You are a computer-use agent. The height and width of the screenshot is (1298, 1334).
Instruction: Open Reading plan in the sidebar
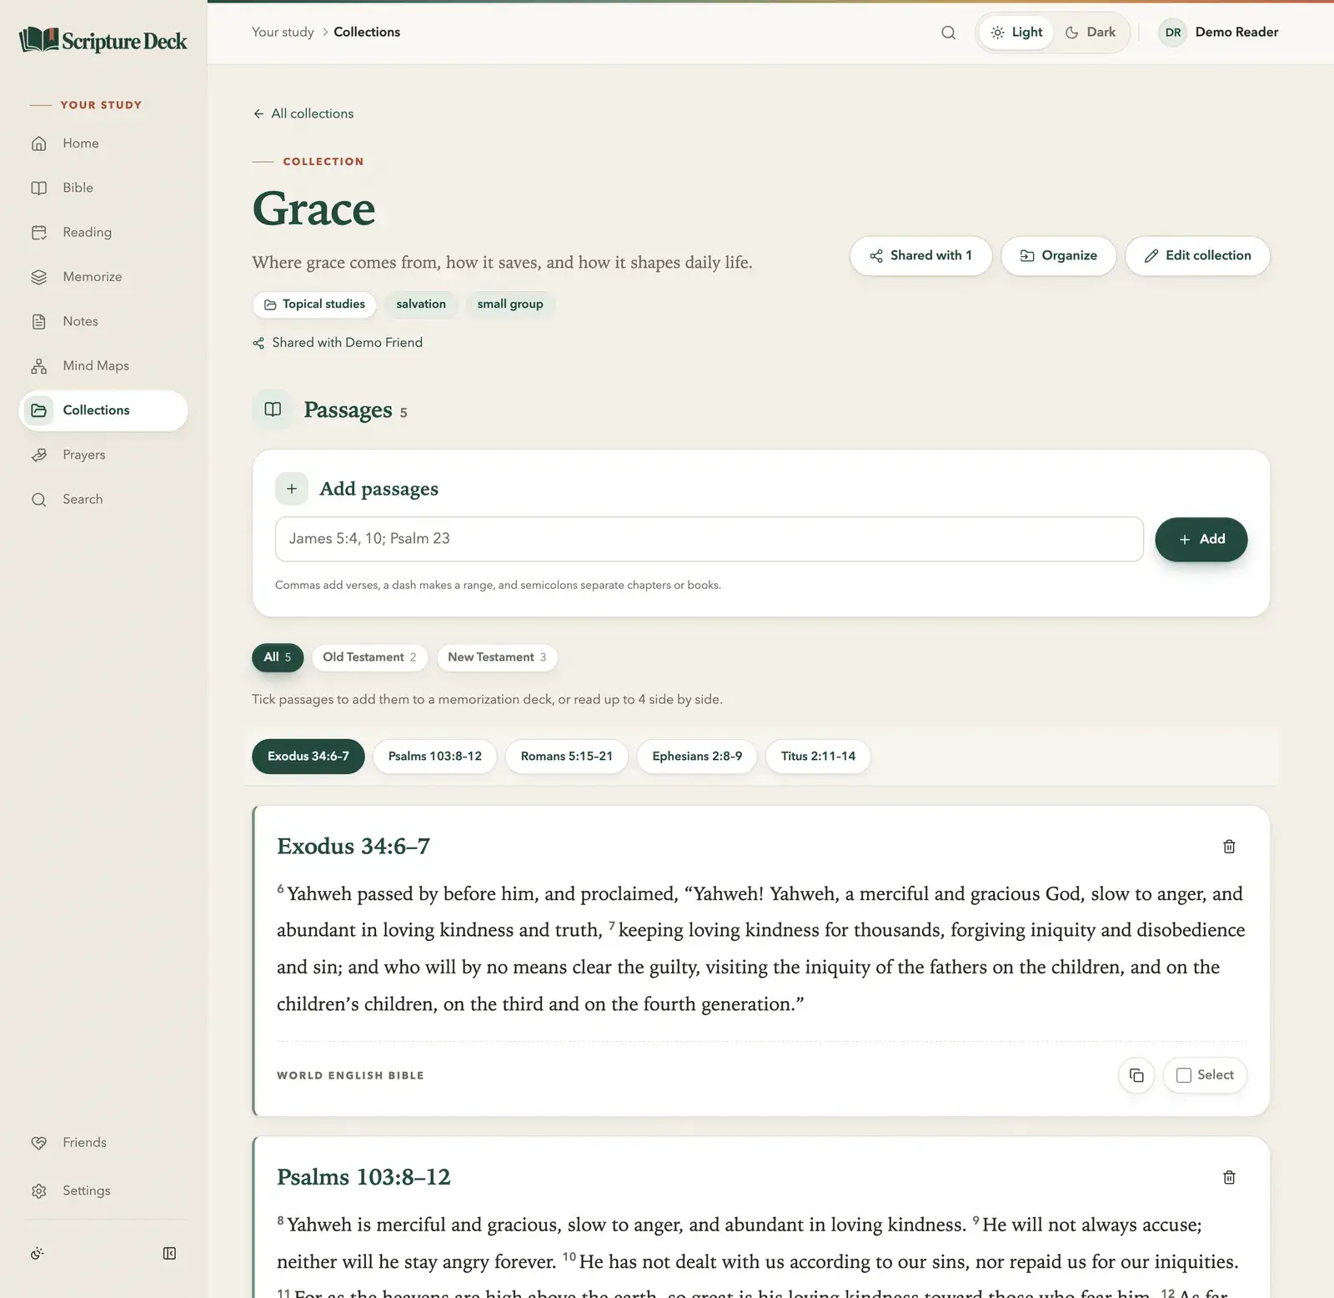point(103,232)
